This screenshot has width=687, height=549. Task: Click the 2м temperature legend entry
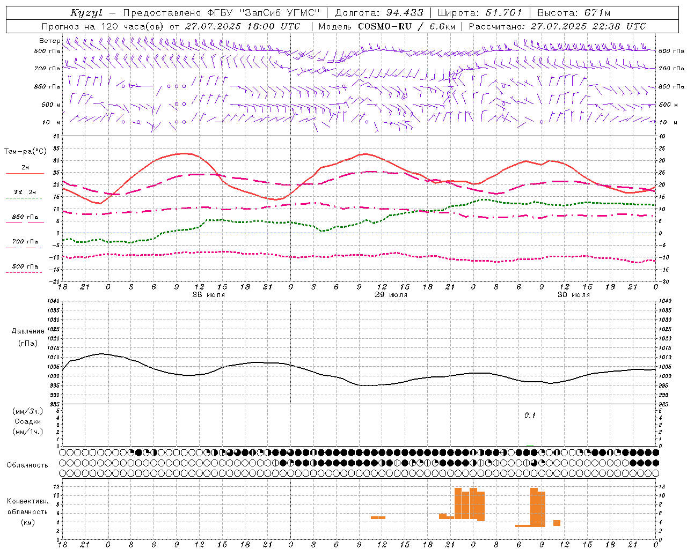(25, 168)
